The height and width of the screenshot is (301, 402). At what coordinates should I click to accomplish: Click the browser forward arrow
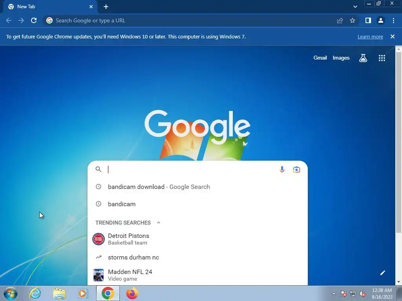pyautogui.click(x=21, y=20)
